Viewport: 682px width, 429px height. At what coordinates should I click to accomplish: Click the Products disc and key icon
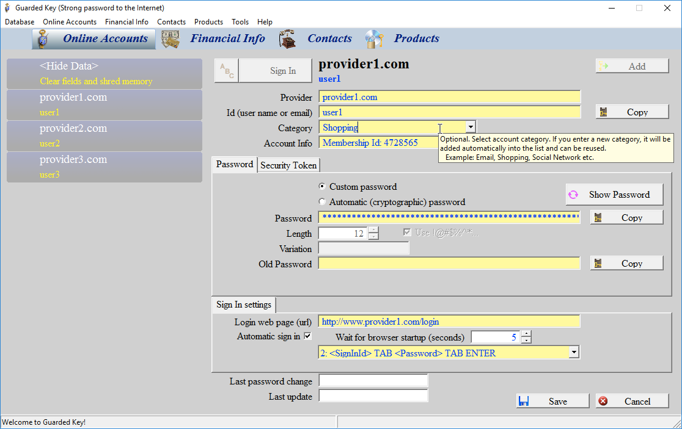pos(374,38)
